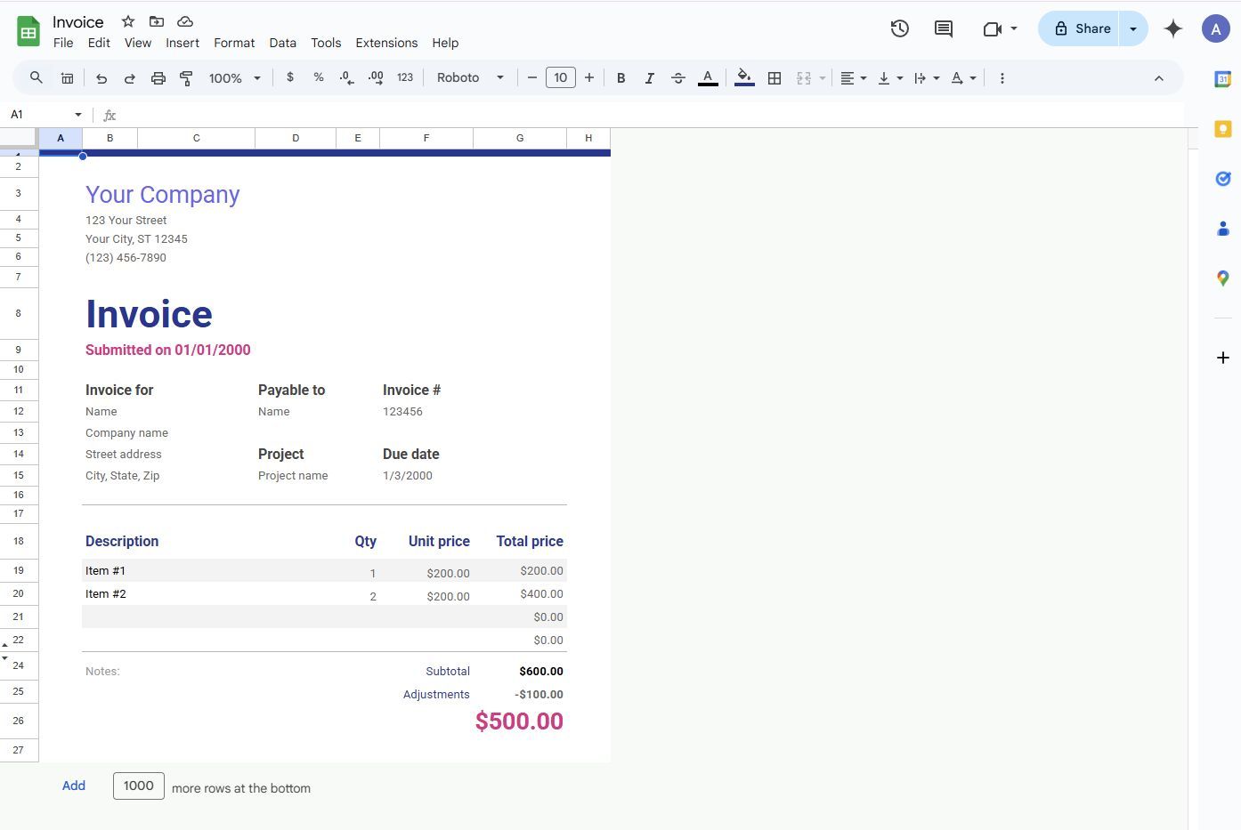Format selection as percent

pyautogui.click(x=318, y=77)
